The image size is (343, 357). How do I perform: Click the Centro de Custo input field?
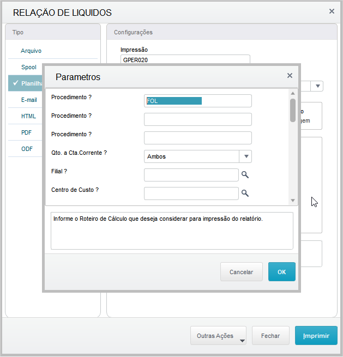pyautogui.click(x=191, y=193)
